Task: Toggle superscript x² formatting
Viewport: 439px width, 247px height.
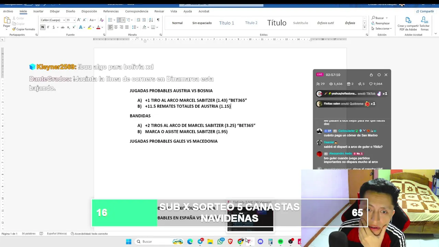Action: tap(74, 27)
